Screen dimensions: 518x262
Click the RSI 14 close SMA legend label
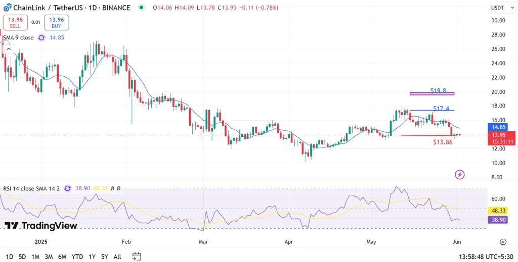pos(31,188)
